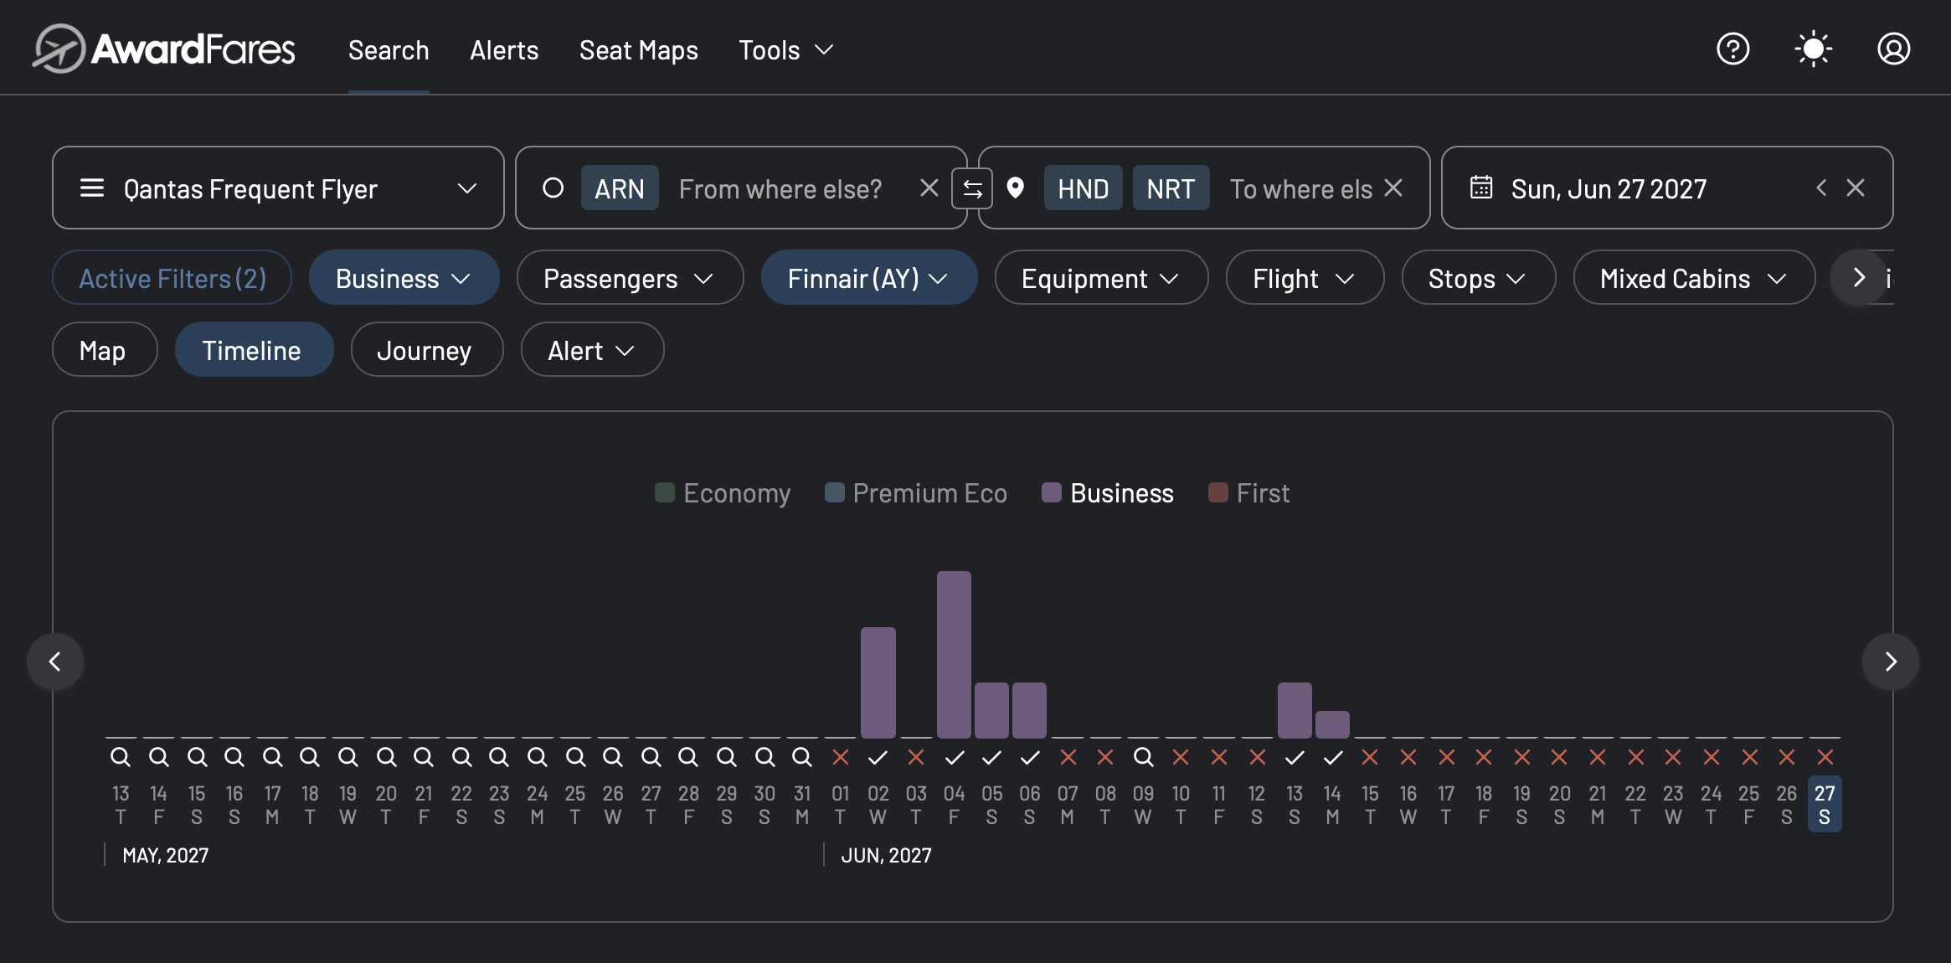Viewport: 1951px width, 963px height.
Task: Swap origin and destination airports
Action: point(972,188)
